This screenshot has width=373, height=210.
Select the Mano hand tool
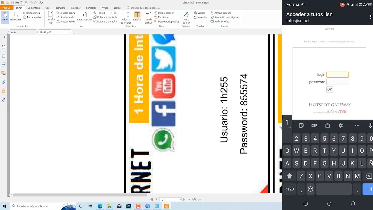pos(5,17)
